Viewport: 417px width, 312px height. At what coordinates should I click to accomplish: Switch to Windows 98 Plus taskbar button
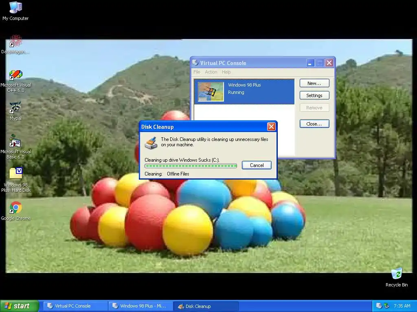click(x=140, y=306)
